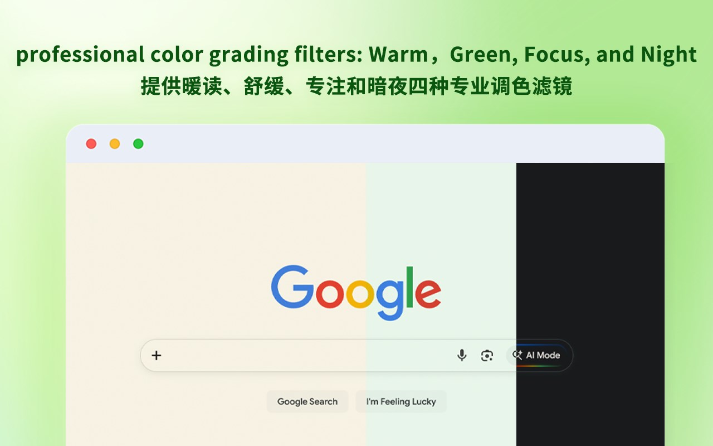Screen dimensions: 713x446
Task: Click the plus icon in the search bar
Action: point(157,355)
